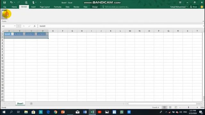
Task: Switch to Normal view in status bar
Action: (164, 107)
